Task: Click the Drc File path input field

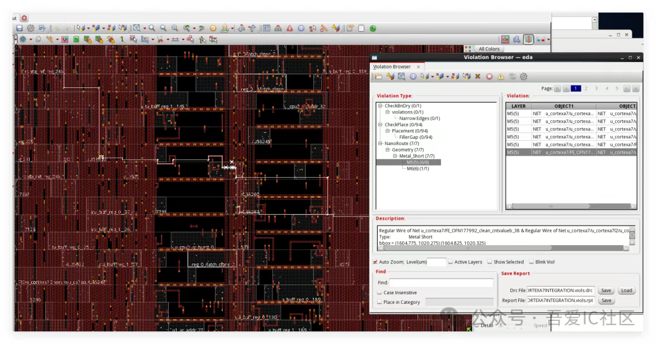Action: coord(561,291)
